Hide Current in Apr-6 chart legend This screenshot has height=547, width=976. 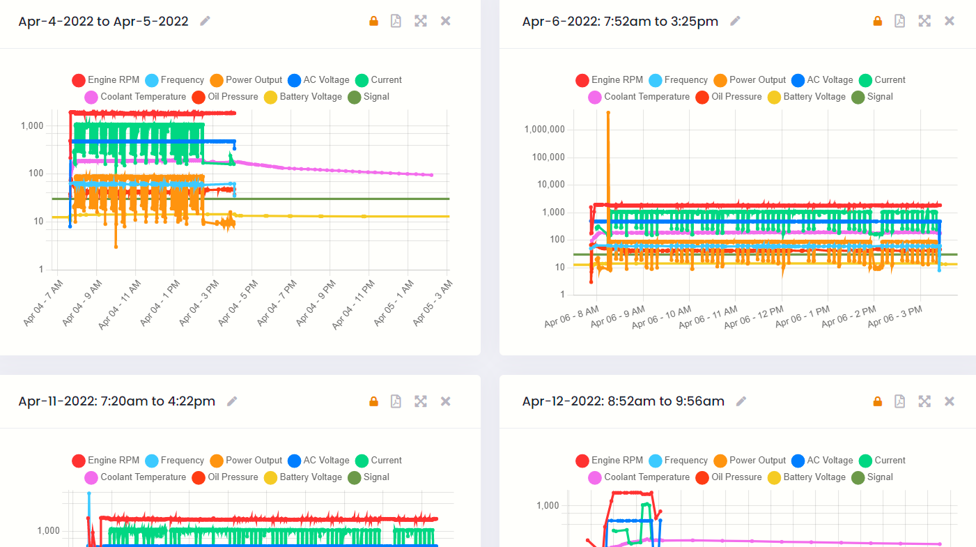coord(882,80)
